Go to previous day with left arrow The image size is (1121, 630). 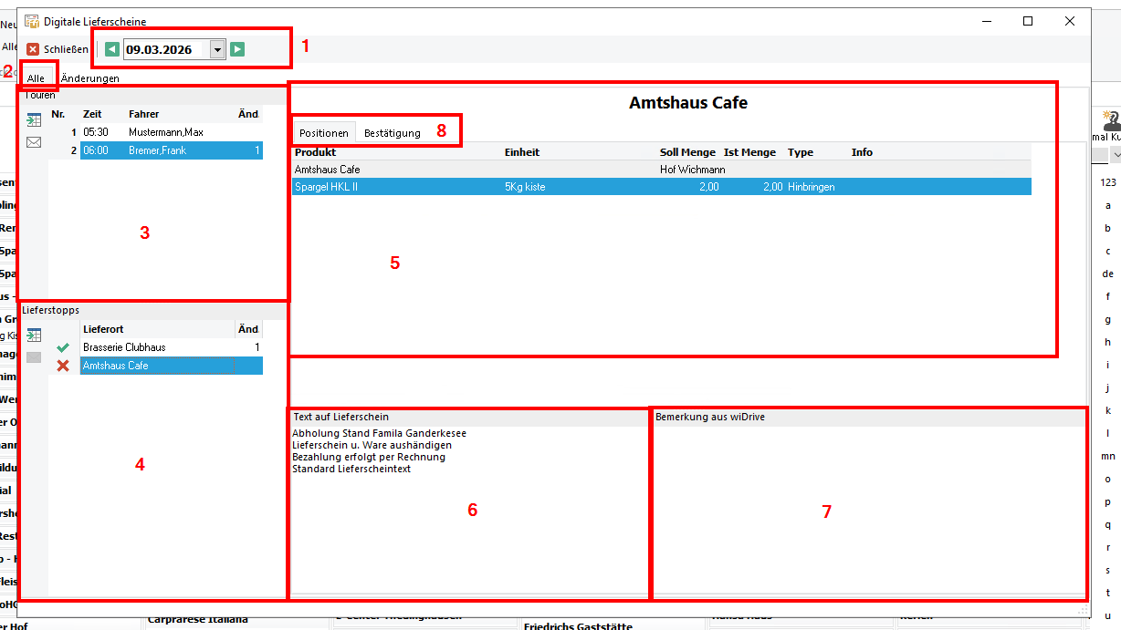[x=111, y=49]
